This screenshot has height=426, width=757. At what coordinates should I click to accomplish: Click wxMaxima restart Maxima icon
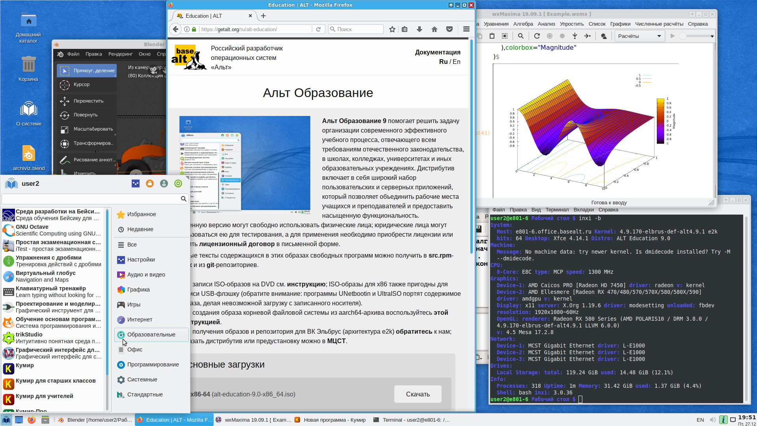(x=537, y=36)
